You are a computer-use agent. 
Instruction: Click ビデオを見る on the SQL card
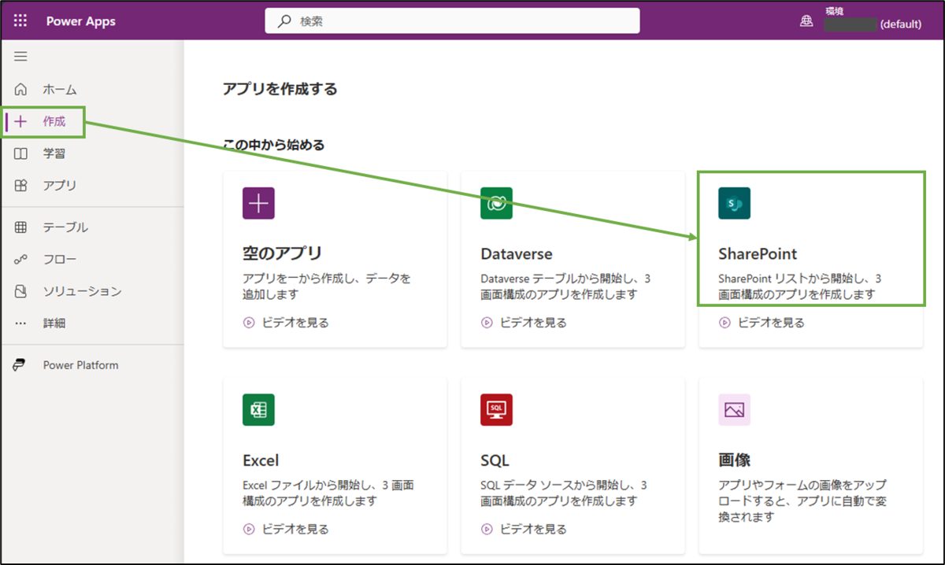[532, 530]
